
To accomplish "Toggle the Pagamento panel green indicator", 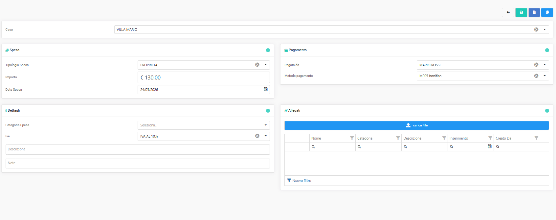I will 547,50.
